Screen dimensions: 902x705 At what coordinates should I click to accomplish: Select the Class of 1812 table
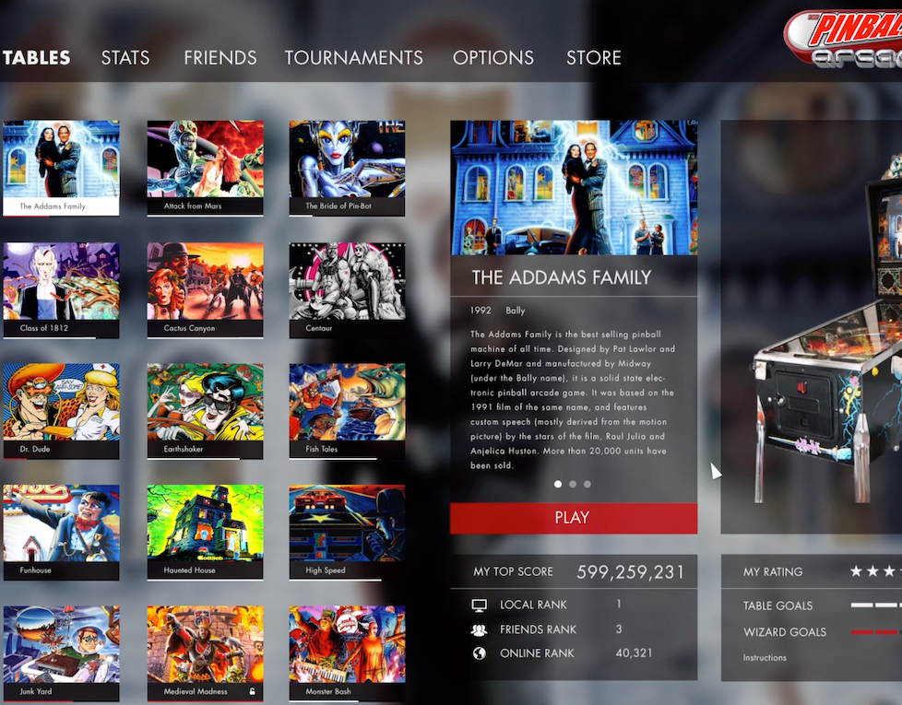tap(61, 290)
